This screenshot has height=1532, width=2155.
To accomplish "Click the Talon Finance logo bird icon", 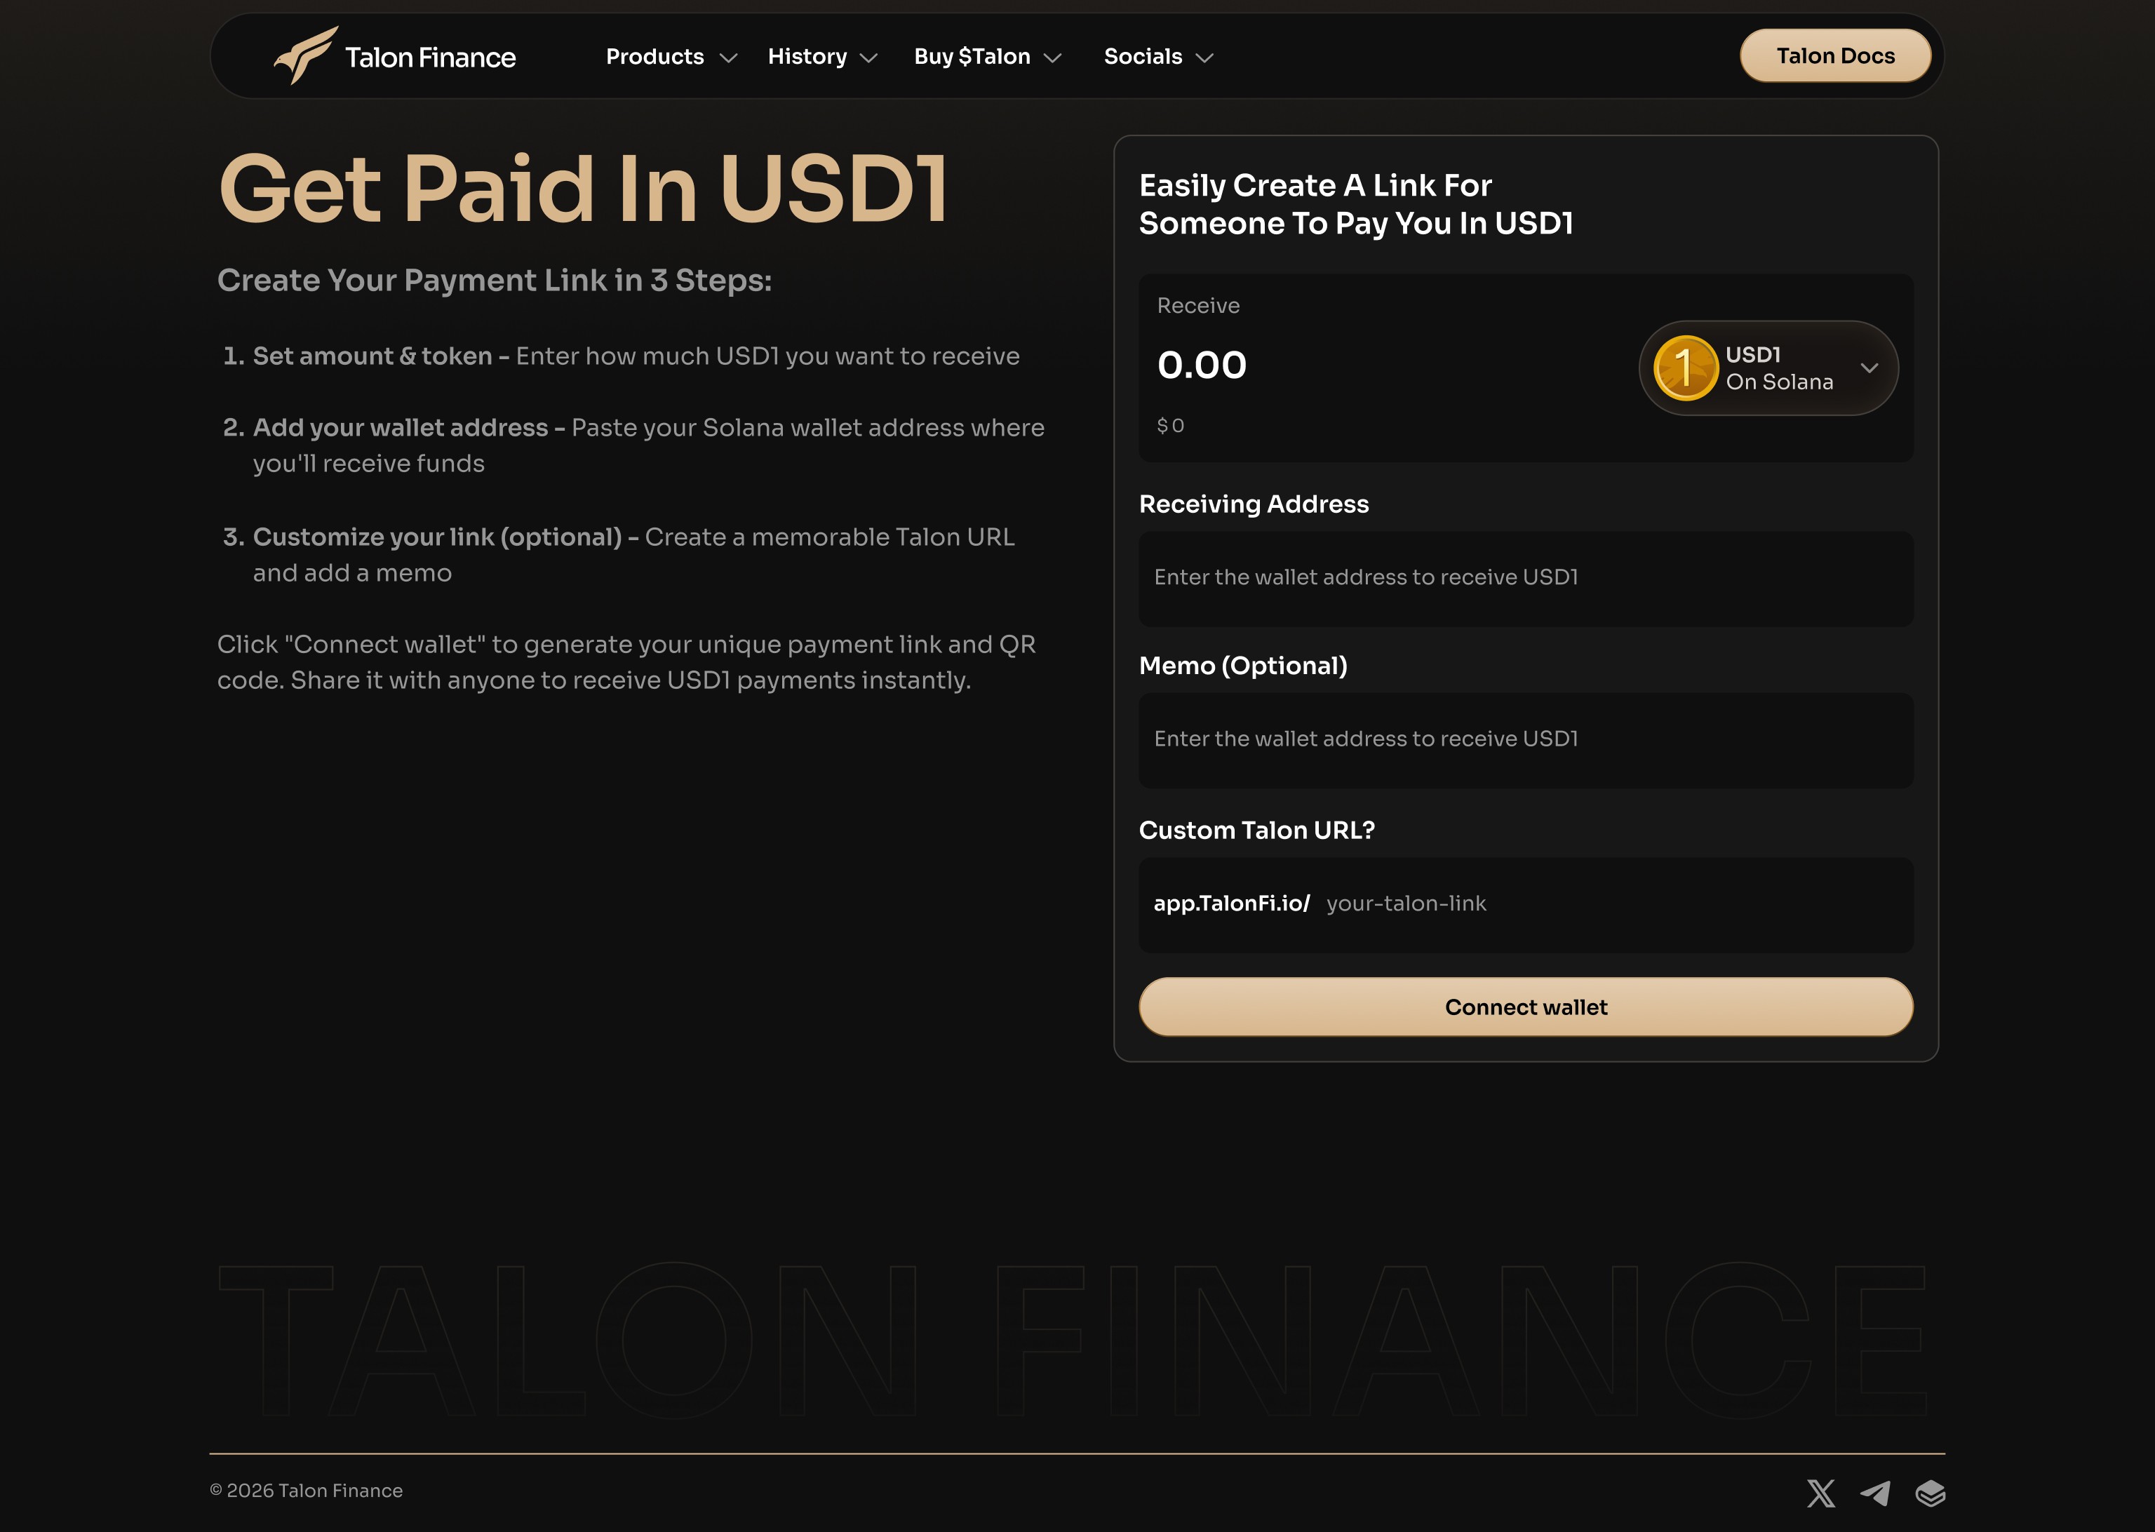I will [307, 55].
